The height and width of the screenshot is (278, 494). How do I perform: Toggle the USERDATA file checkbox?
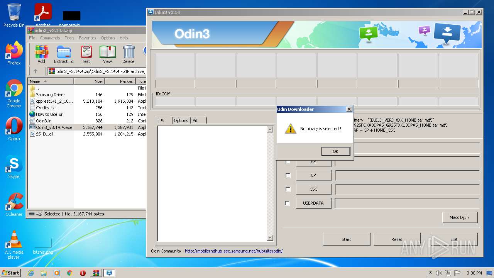click(x=287, y=203)
